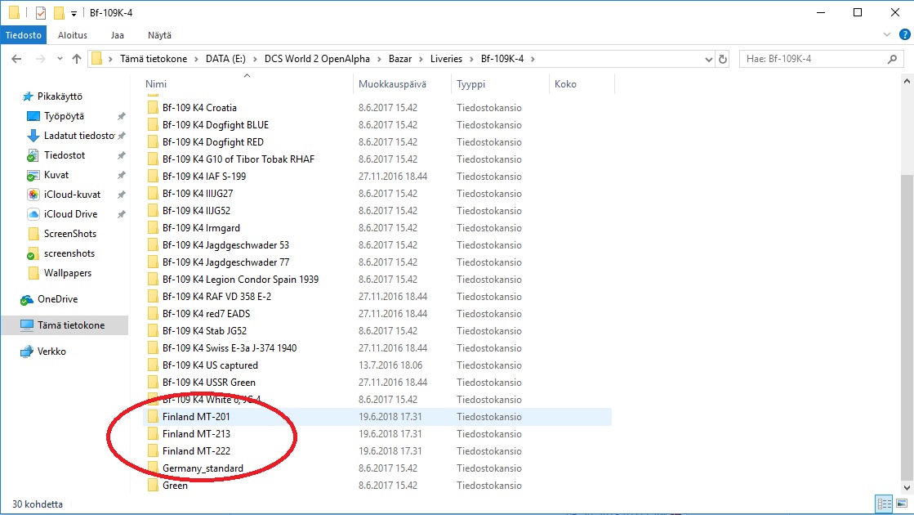The width and height of the screenshot is (914, 515).
Task: Select folder Bf-109 K4 Jagdgeschwader 53
Action: [x=225, y=245]
